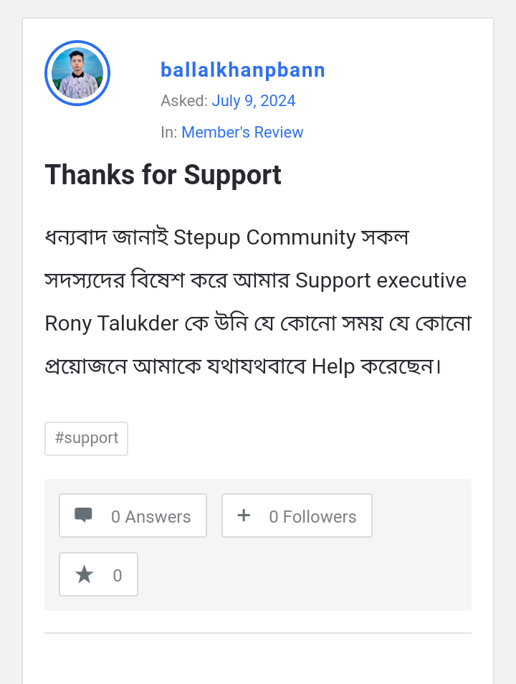Click the plus icon to follow
The width and height of the screenshot is (516, 684).
pos(244,516)
